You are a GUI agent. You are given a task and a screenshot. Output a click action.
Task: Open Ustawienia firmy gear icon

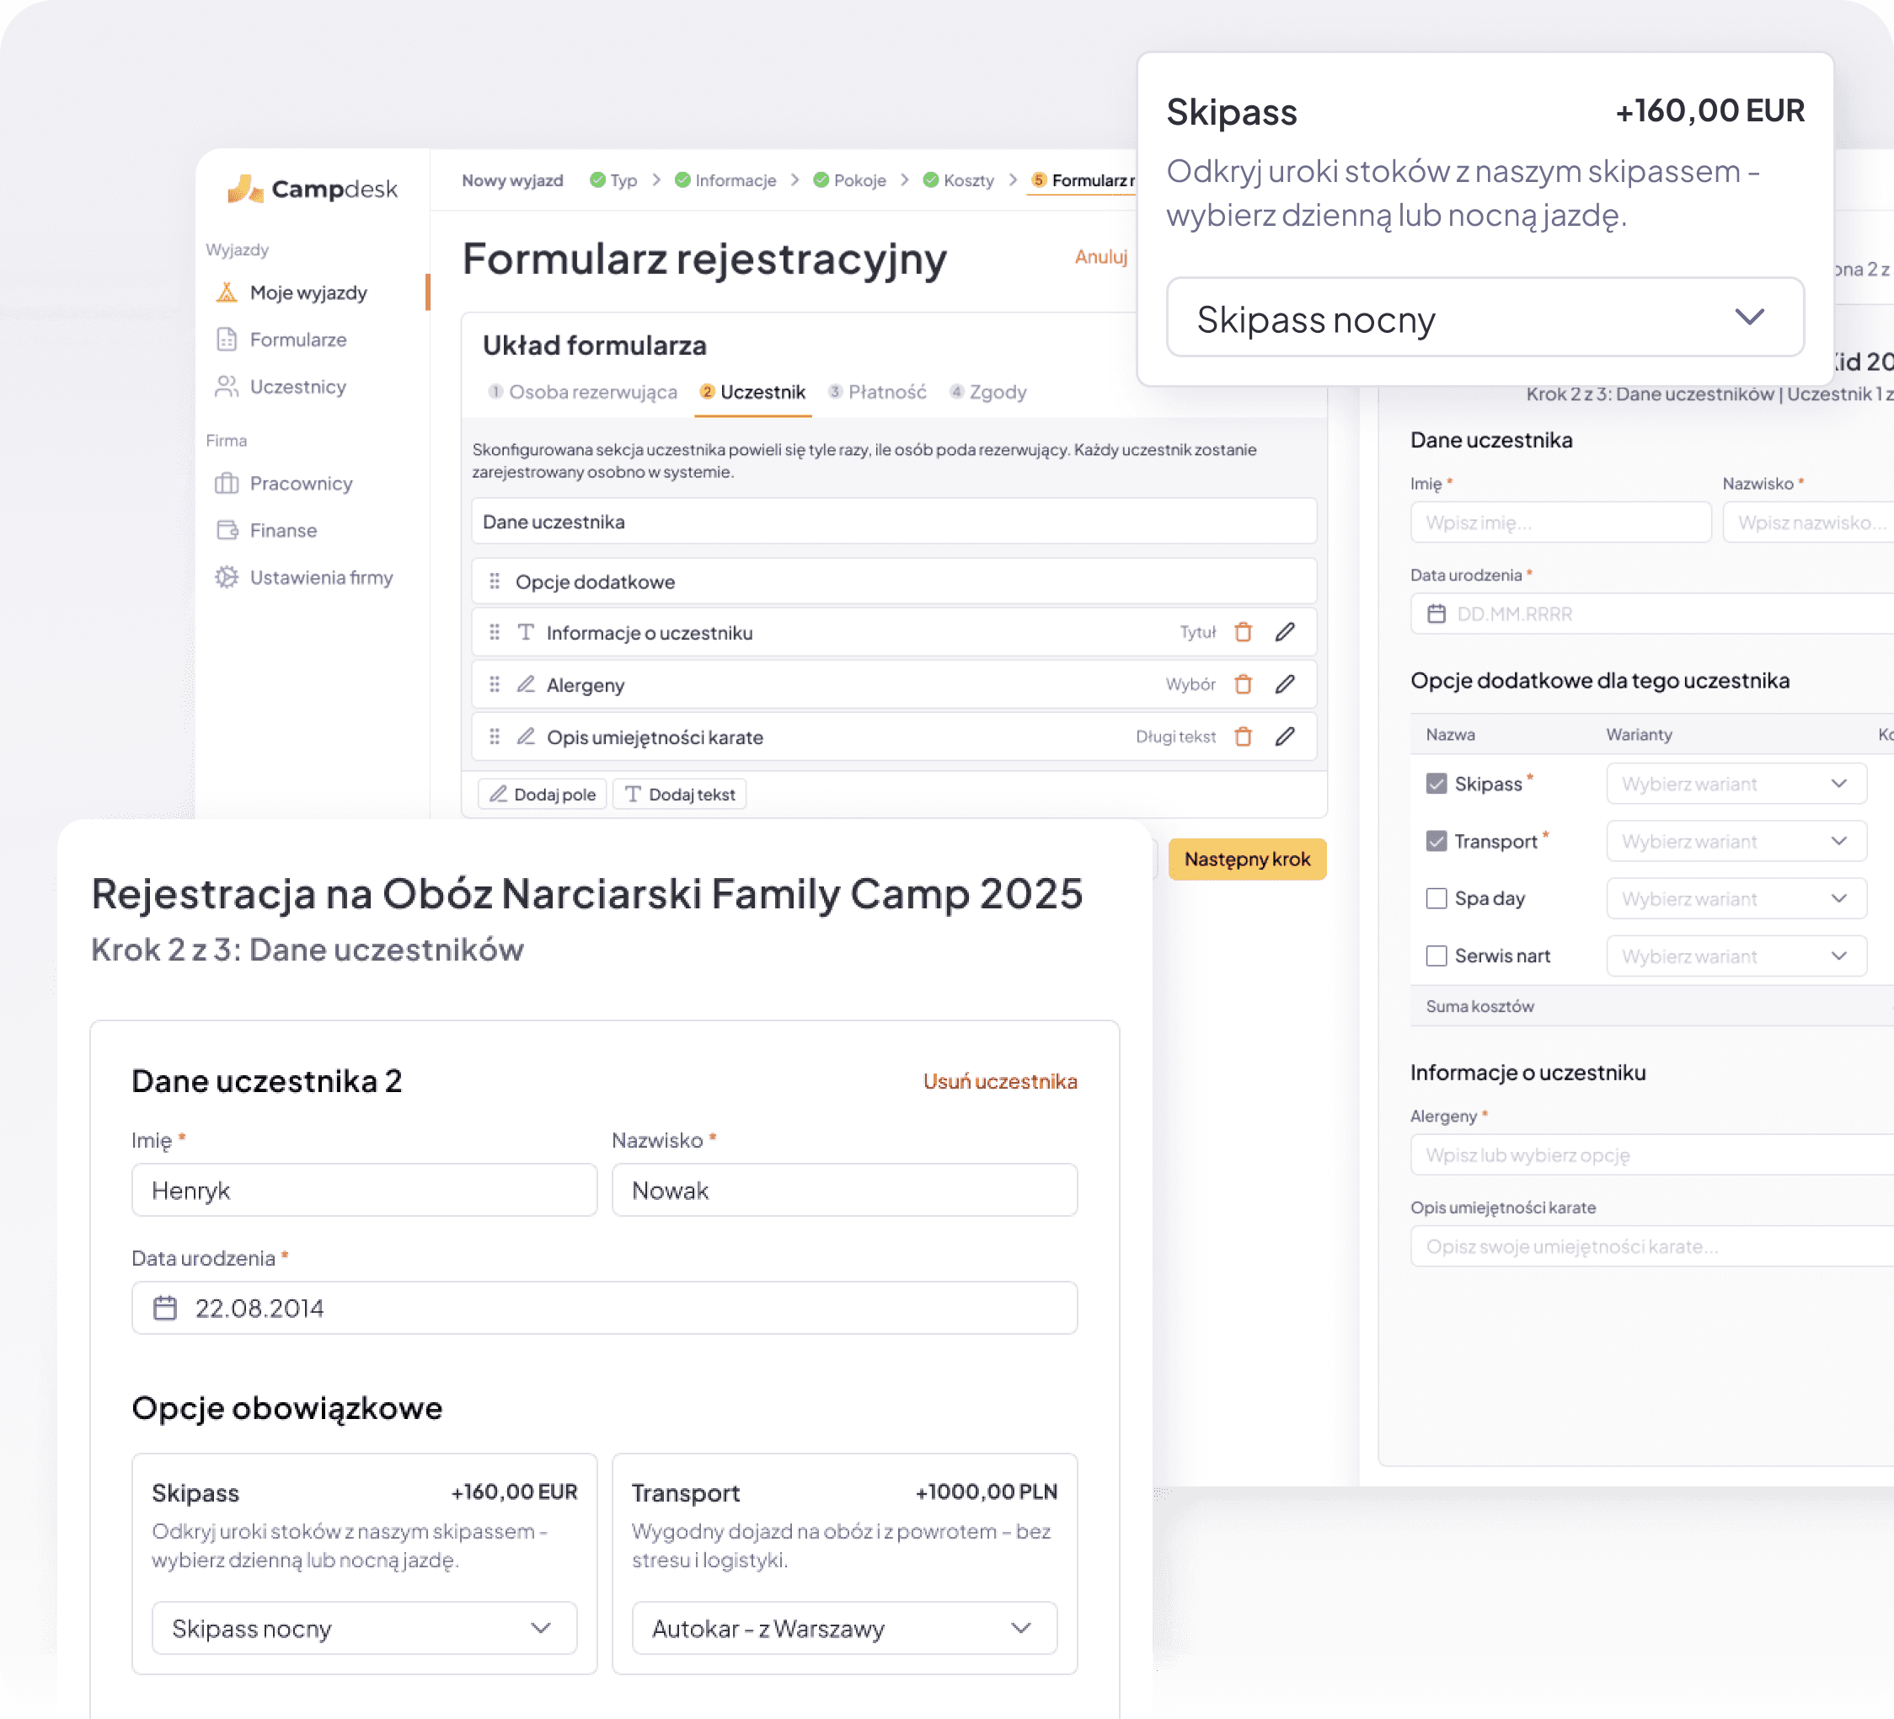(x=227, y=577)
